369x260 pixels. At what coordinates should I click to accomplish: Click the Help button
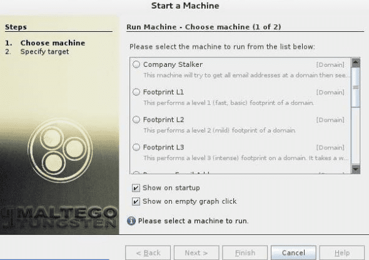click(341, 252)
